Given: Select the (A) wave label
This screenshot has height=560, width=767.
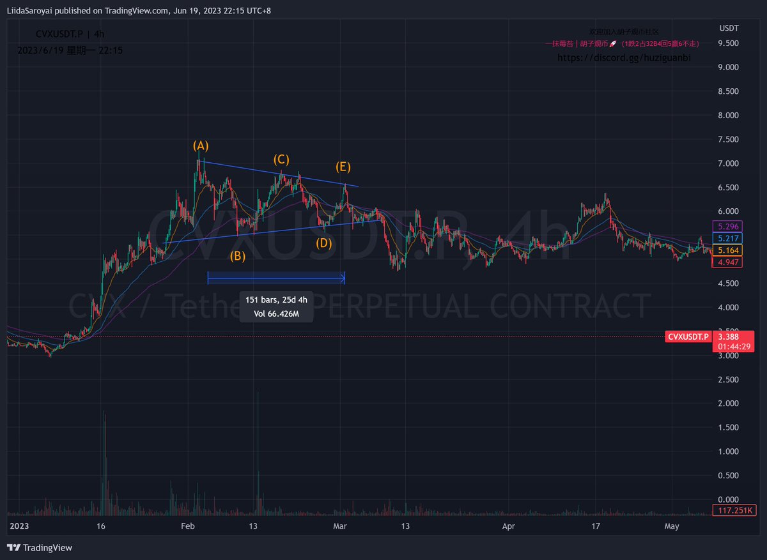Looking at the screenshot, I should [x=201, y=146].
